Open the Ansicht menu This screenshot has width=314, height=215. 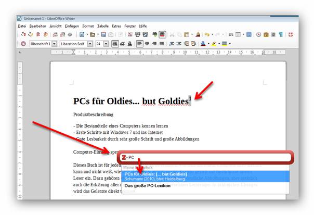coord(56,26)
